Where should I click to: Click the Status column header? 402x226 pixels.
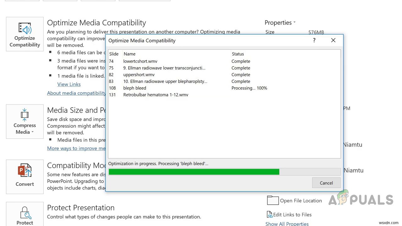[x=238, y=54]
